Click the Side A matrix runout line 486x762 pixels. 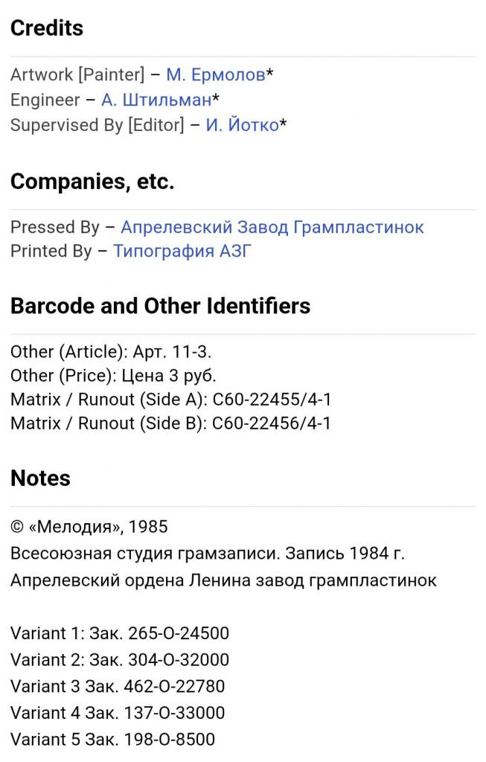point(171,400)
